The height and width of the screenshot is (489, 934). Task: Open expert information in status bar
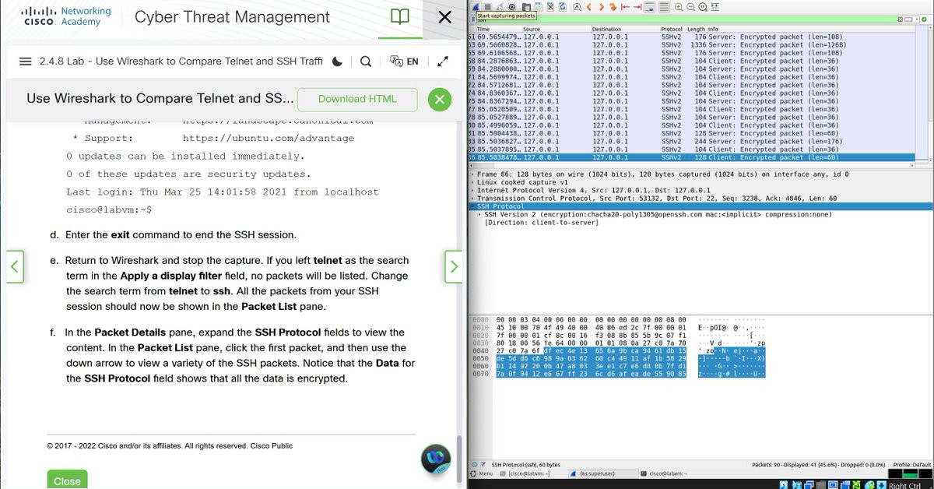475,465
